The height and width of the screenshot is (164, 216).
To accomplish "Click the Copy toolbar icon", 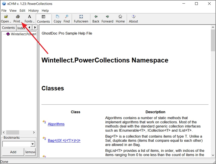I will tap(57, 17).
